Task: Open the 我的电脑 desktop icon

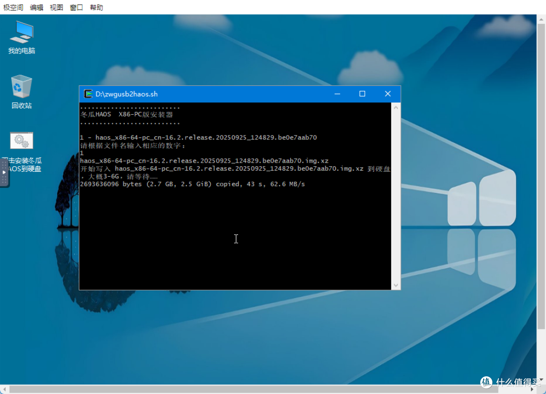Action: [22, 37]
